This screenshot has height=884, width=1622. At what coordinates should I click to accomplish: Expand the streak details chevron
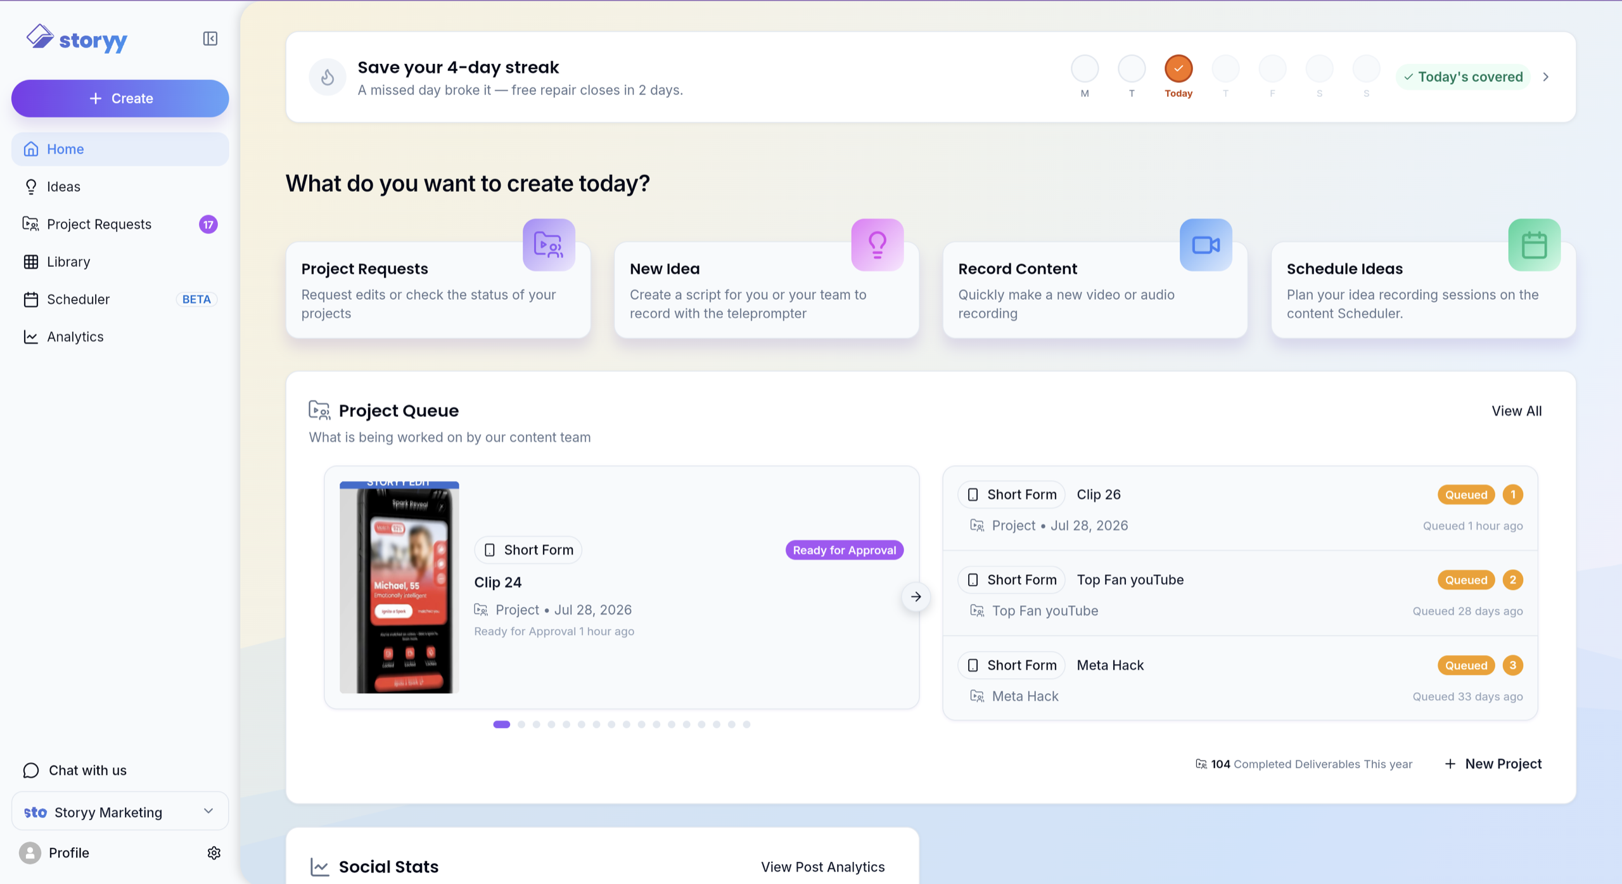[1546, 77]
